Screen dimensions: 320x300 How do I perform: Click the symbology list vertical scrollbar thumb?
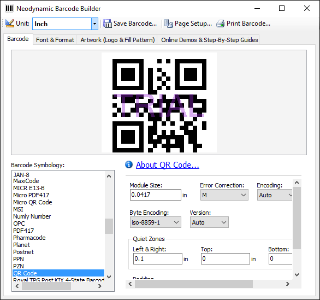(x=109, y=226)
